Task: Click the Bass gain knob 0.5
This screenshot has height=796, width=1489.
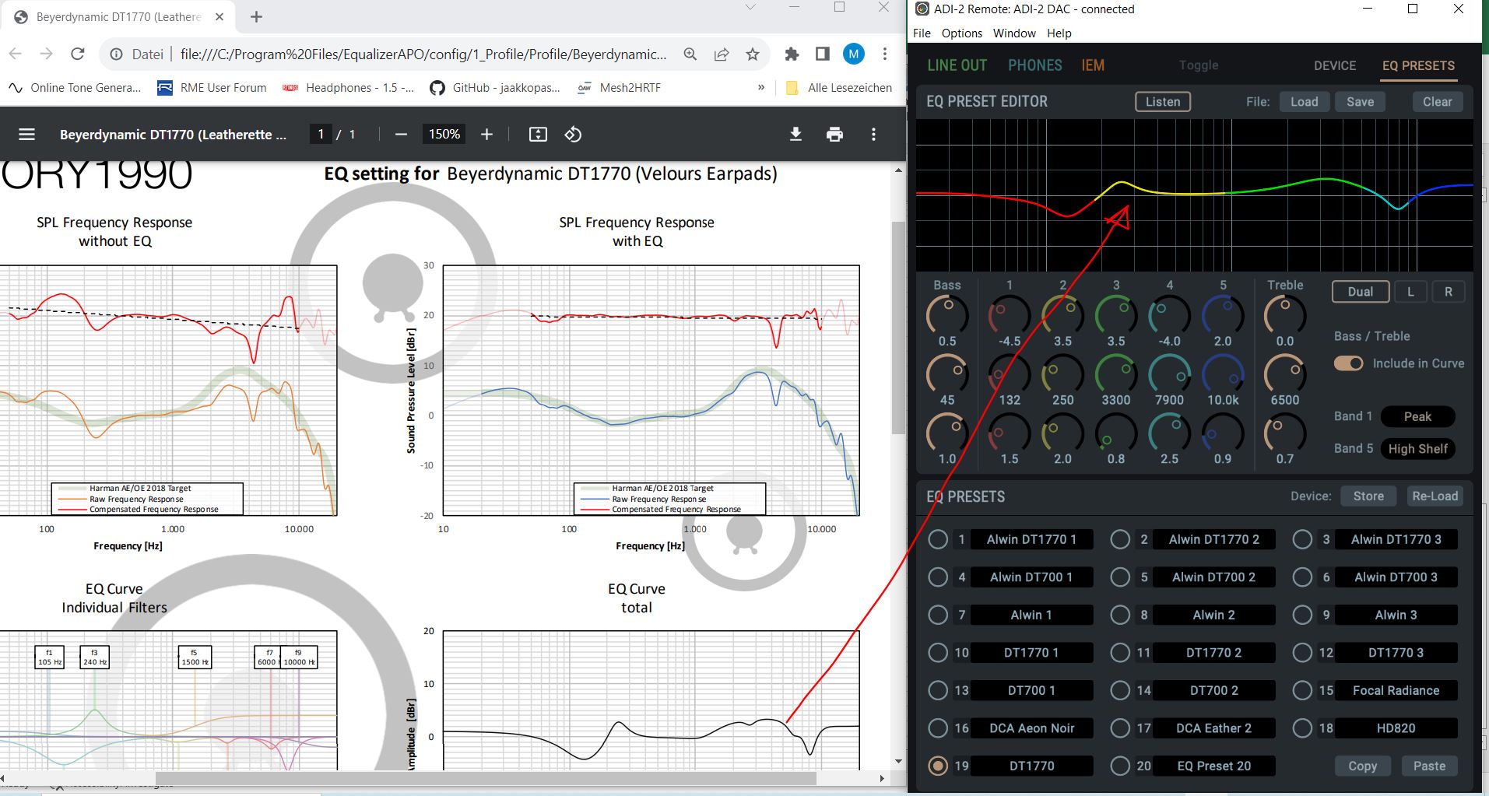Action: 947,315
